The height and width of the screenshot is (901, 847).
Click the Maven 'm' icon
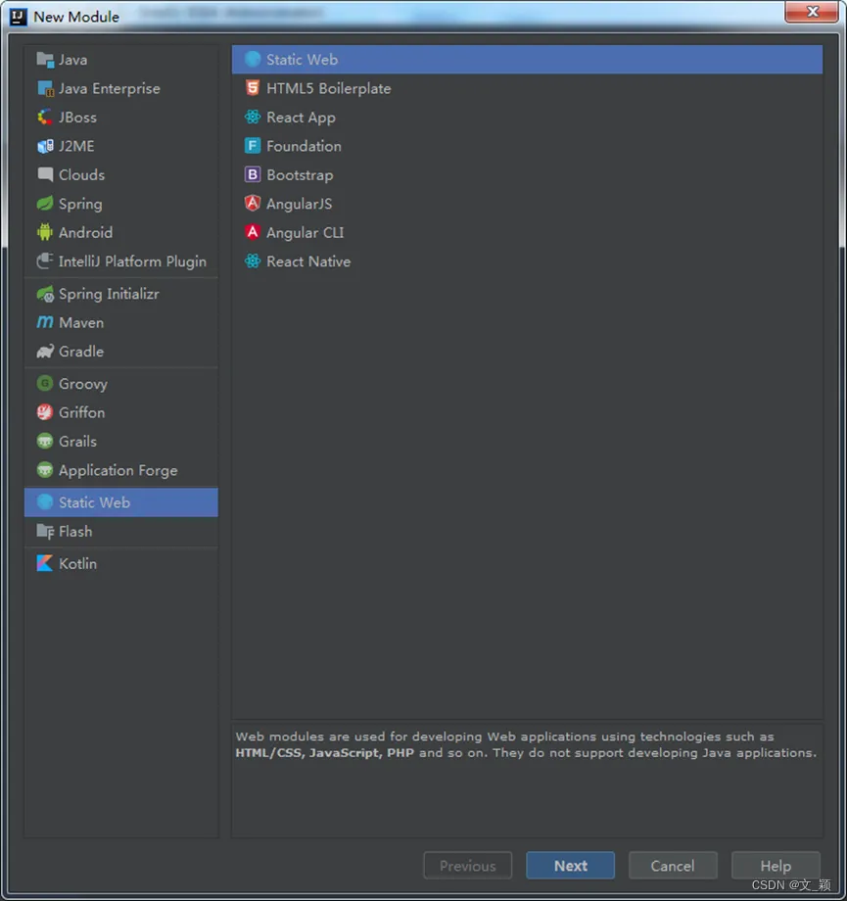45,322
